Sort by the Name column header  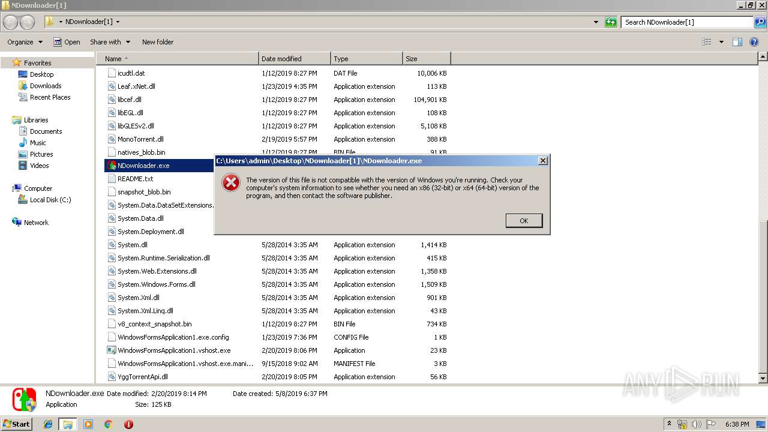(178, 59)
